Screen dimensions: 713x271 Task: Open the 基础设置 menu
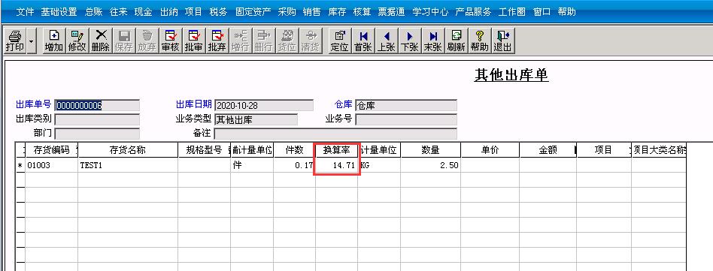point(59,12)
